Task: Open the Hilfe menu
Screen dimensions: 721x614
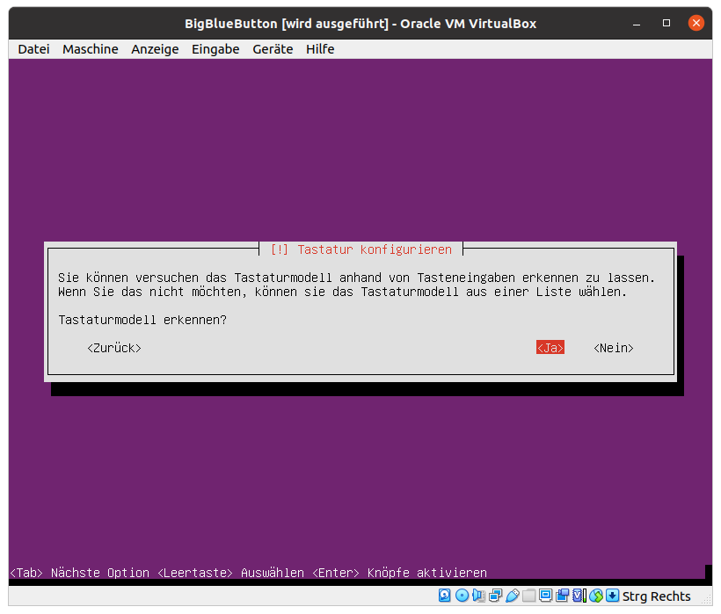Action: pos(320,49)
